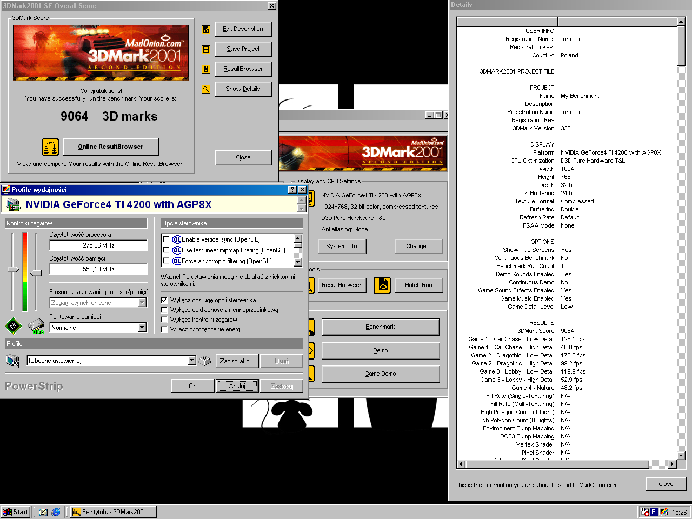Check Wyłącz dokładność zmiennoprzecinkową

tap(164, 310)
